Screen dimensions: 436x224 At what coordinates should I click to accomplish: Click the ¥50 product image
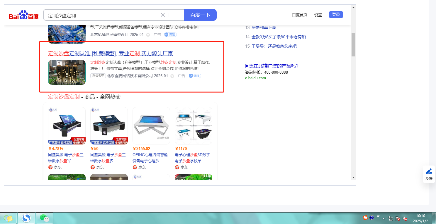pyautogui.click(x=109, y=126)
